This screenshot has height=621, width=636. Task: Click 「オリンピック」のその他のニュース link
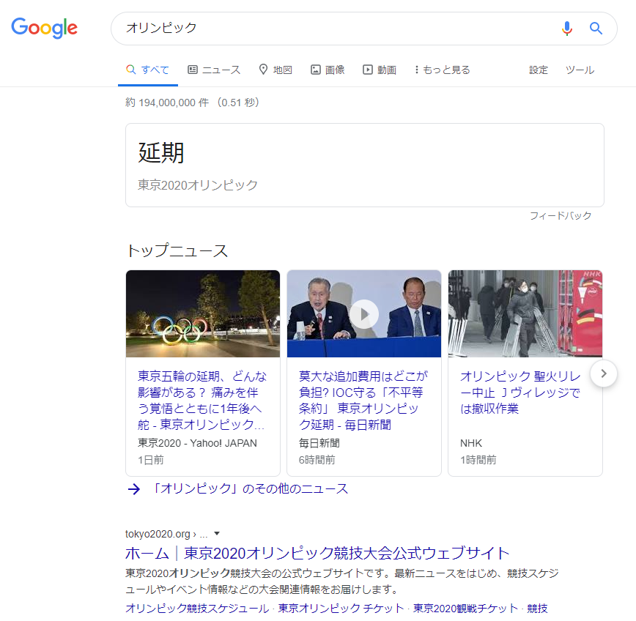[249, 488]
